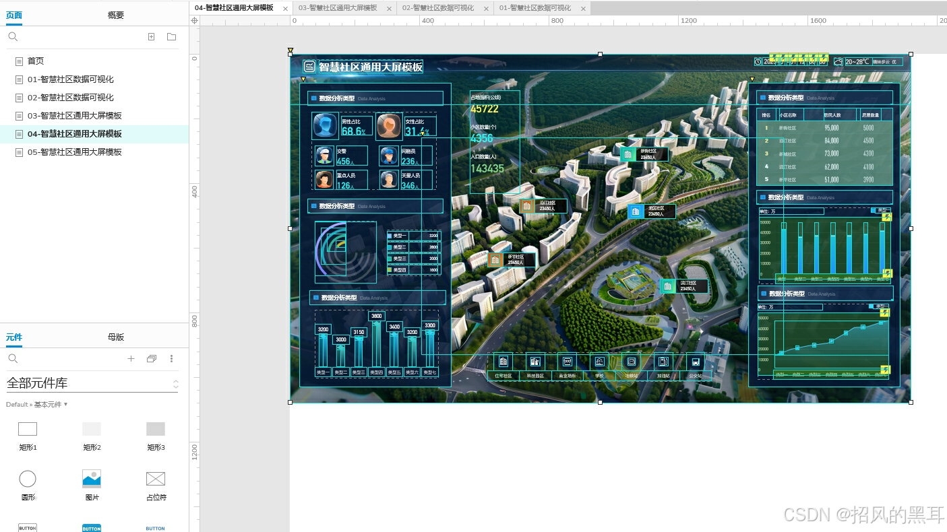Select the 重点人员 avatar icon
Viewport: 947px width, 532px height.
pyautogui.click(x=325, y=180)
